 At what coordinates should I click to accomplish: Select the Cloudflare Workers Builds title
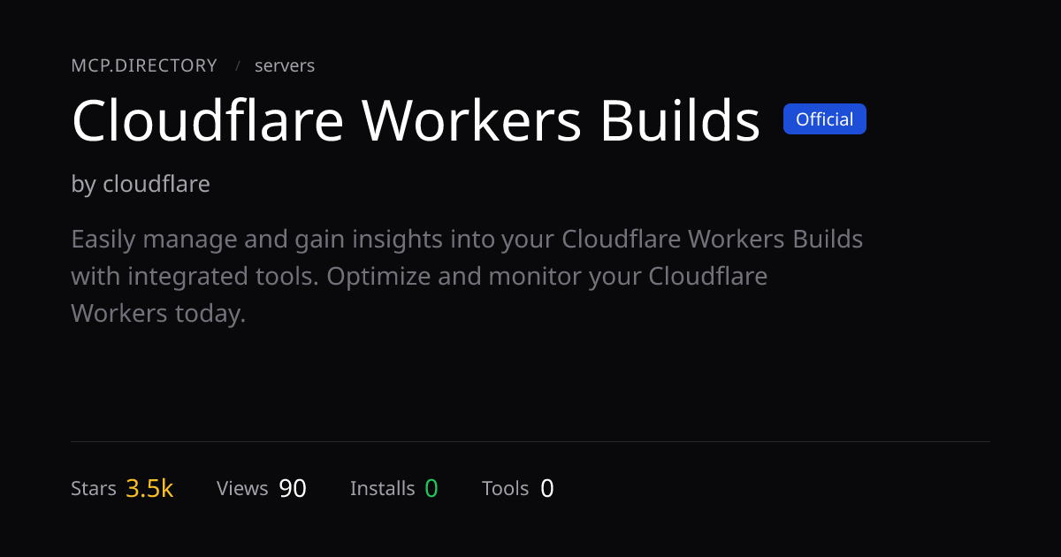coord(416,120)
